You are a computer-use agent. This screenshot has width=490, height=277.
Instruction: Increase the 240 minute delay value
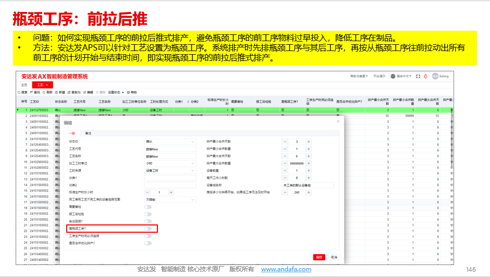click(x=309, y=192)
